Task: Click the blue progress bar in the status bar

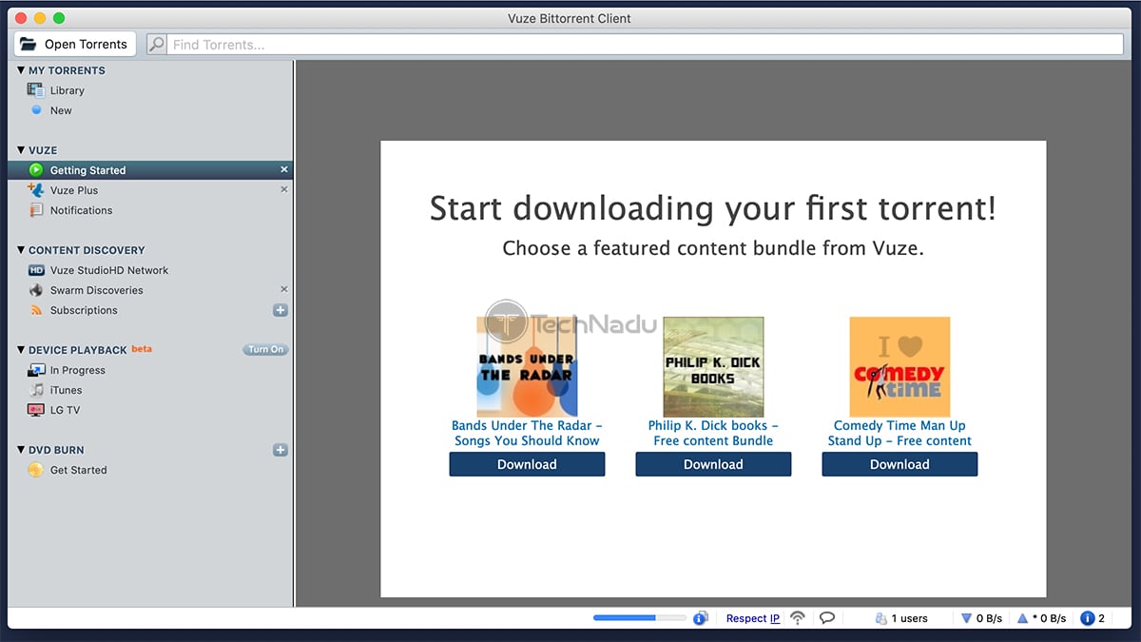Action: (x=640, y=618)
